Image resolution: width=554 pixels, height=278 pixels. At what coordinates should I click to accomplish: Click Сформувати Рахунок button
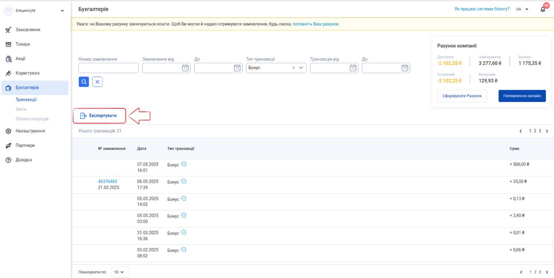coord(462,96)
